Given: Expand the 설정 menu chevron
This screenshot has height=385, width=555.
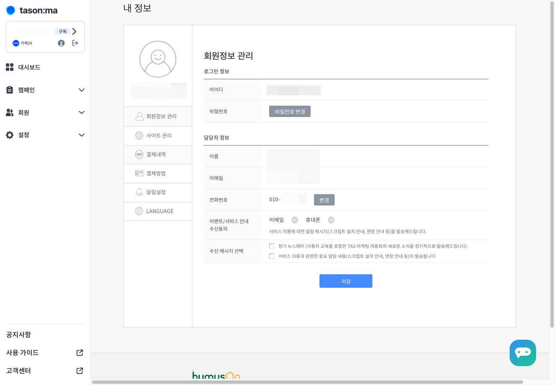Looking at the screenshot, I should [x=81, y=135].
